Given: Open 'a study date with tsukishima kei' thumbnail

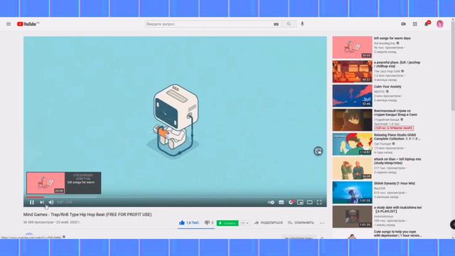Looking at the screenshot, I should point(353,216).
